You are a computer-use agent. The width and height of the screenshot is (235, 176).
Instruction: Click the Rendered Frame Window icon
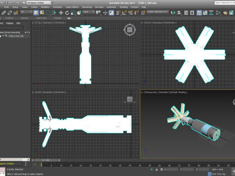pos(231,13)
